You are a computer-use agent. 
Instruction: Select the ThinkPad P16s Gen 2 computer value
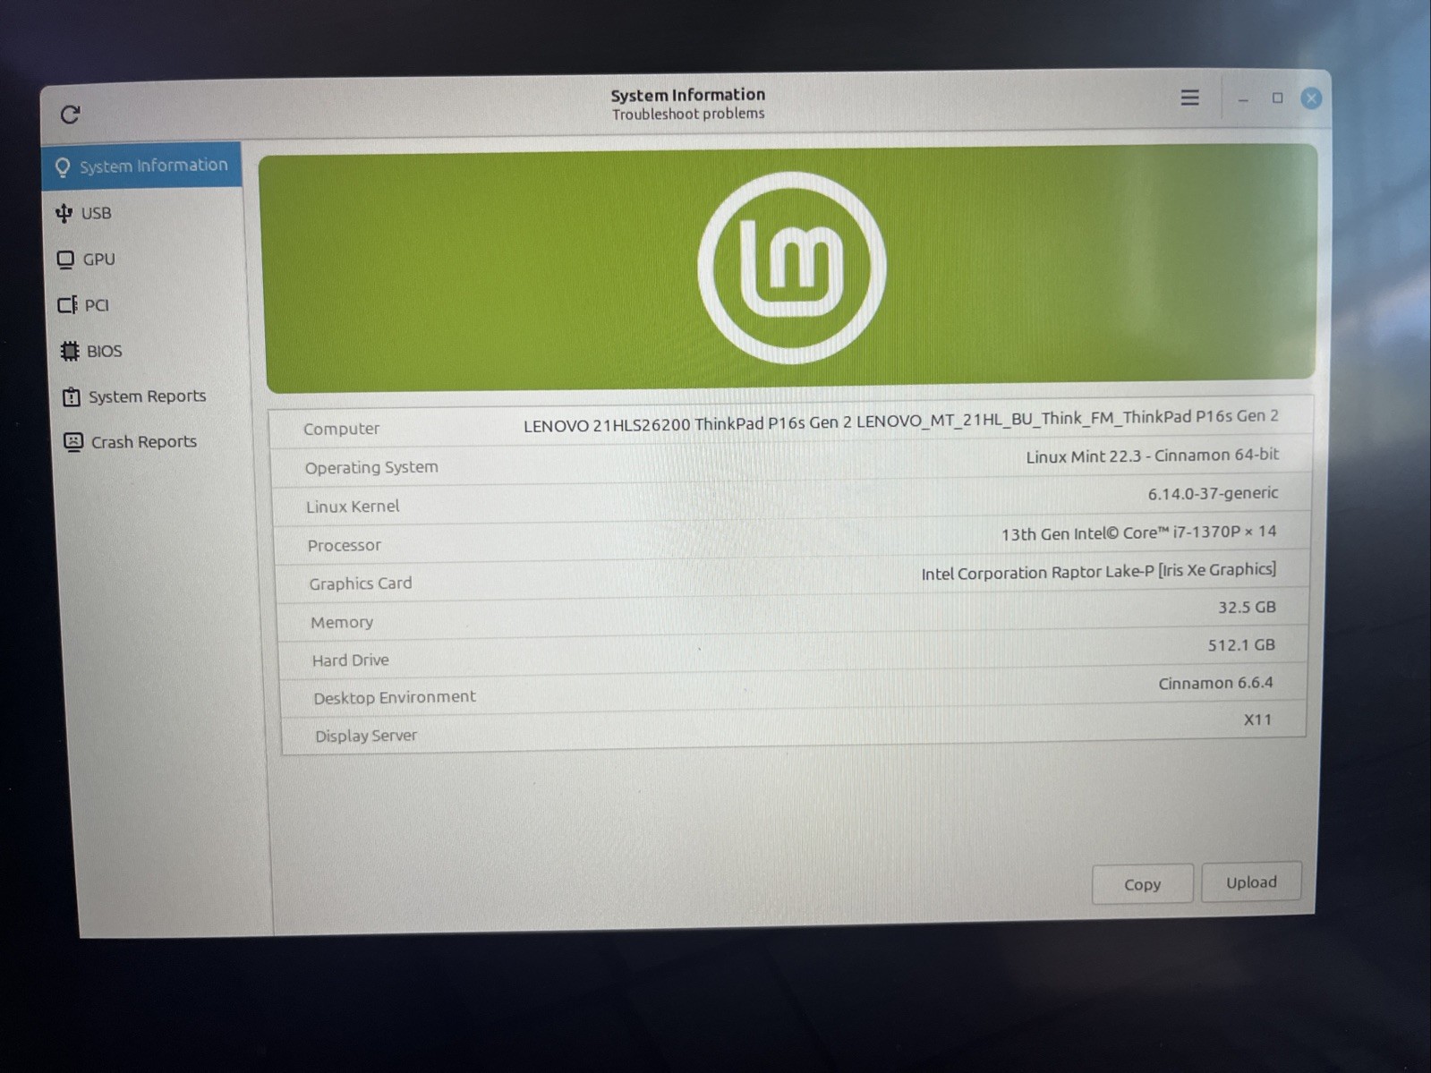[901, 421]
